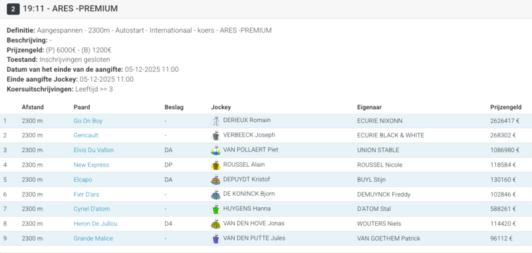Click the Definitie Aangespannen 2300m line
This screenshot has width=532, height=253.
(x=139, y=30)
